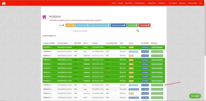Click customer name Francisco
The height and width of the screenshot is (101, 206).
(x=87, y=94)
